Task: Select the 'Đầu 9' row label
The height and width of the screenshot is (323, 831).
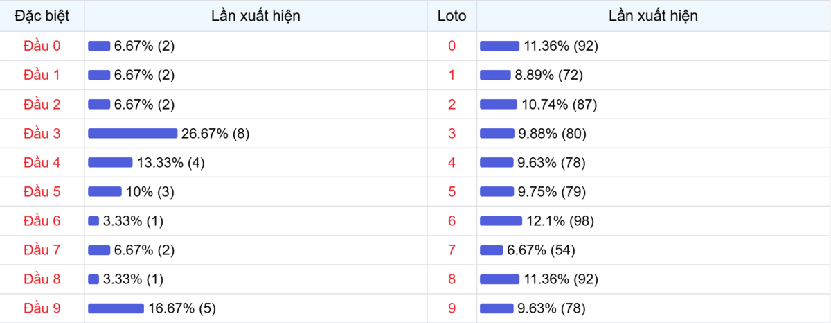Action: click(x=42, y=308)
